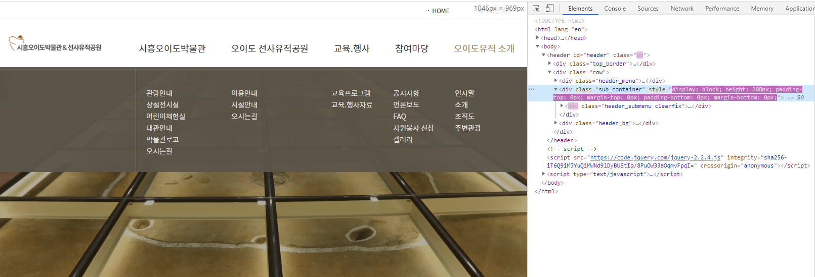Expand the header_bg div node
815x277 pixels.
coord(556,123)
